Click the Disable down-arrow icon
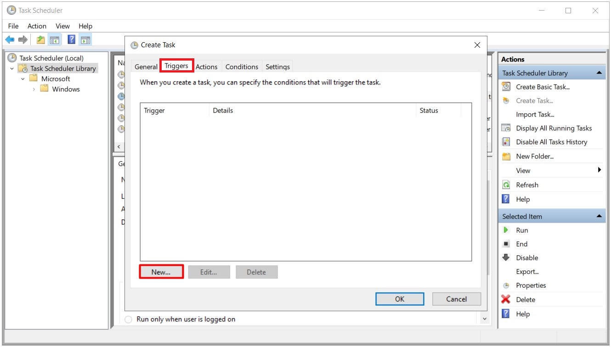The width and height of the screenshot is (611, 347). (x=506, y=257)
